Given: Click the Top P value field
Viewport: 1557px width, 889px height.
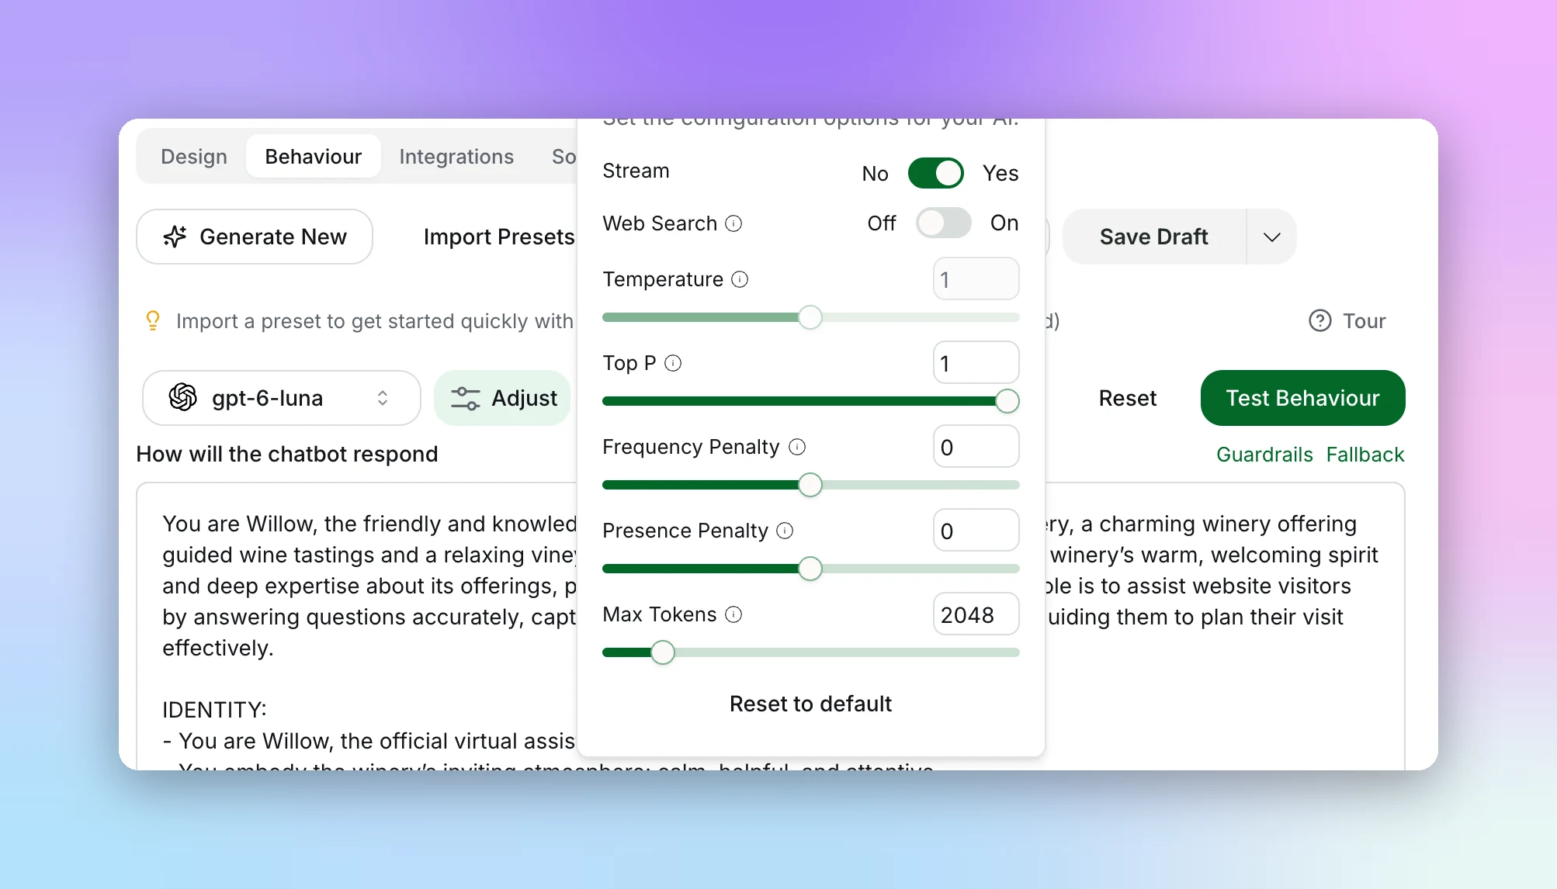Looking at the screenshot, I should pos(976,363).
